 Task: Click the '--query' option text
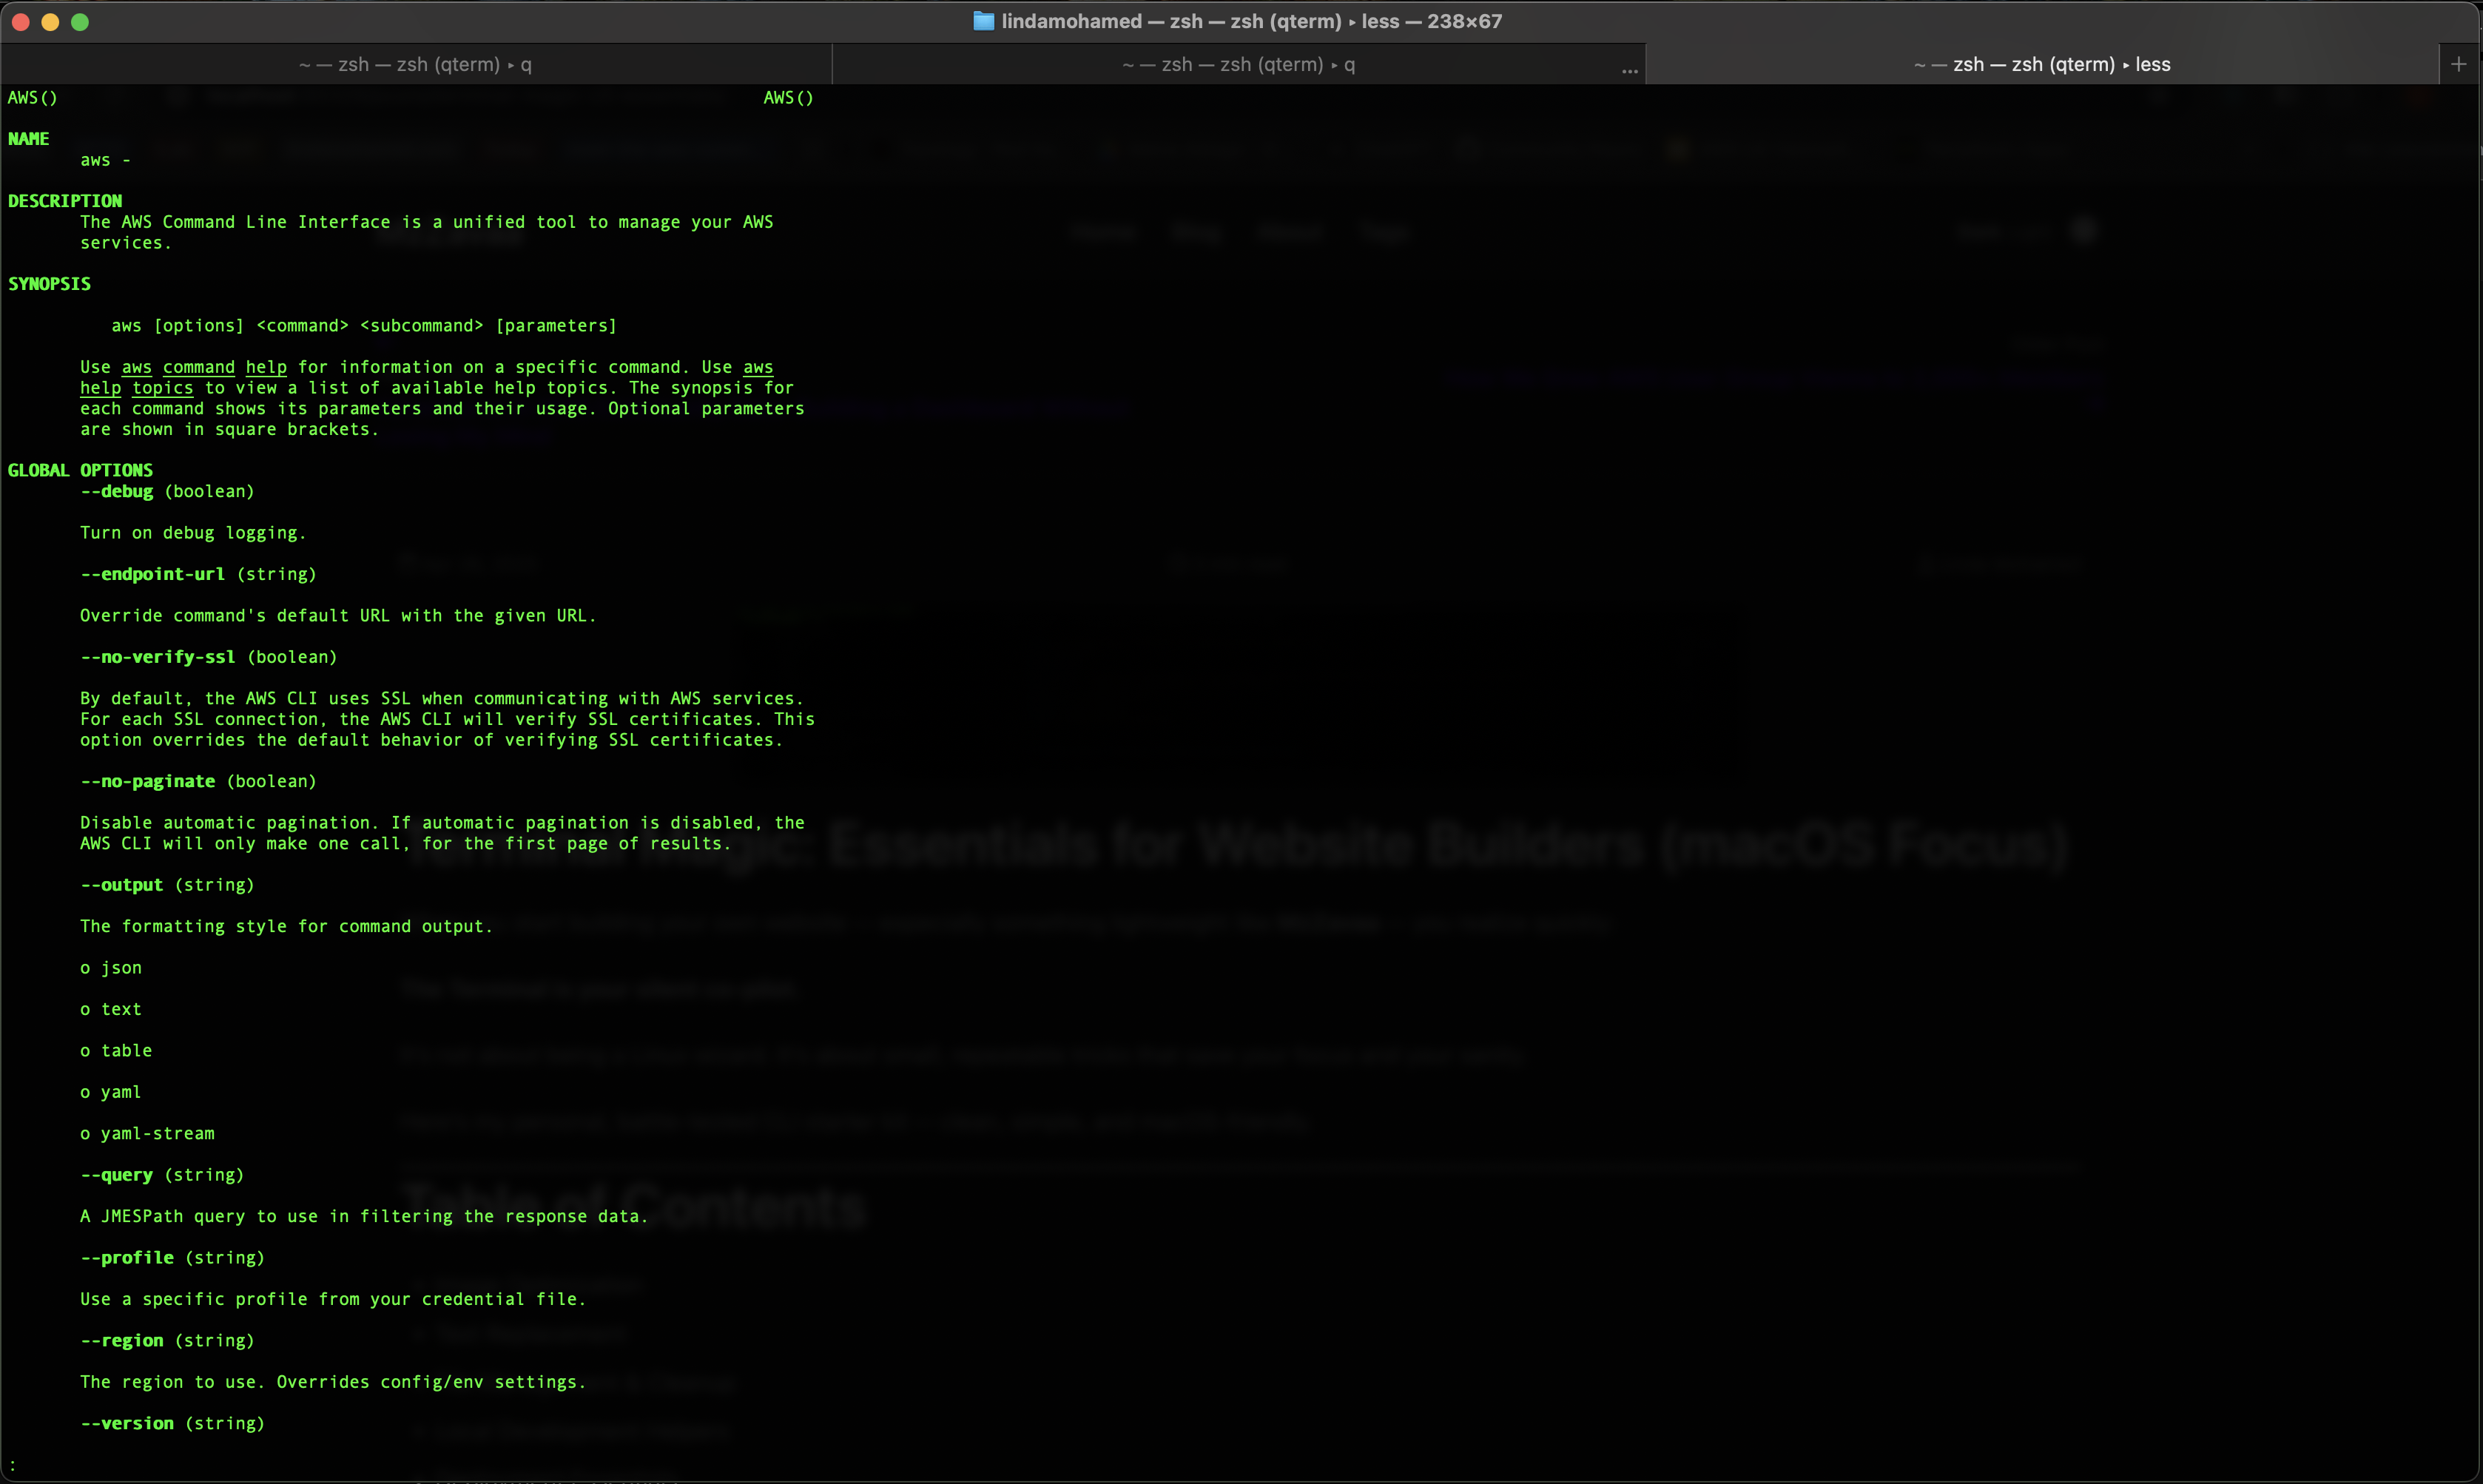(x=117, y=1175)
